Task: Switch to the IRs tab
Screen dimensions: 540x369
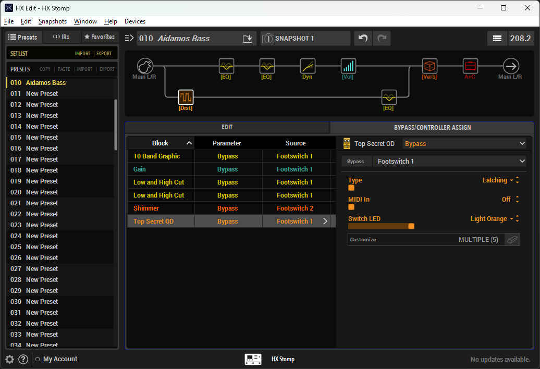Action: [62, 37]
